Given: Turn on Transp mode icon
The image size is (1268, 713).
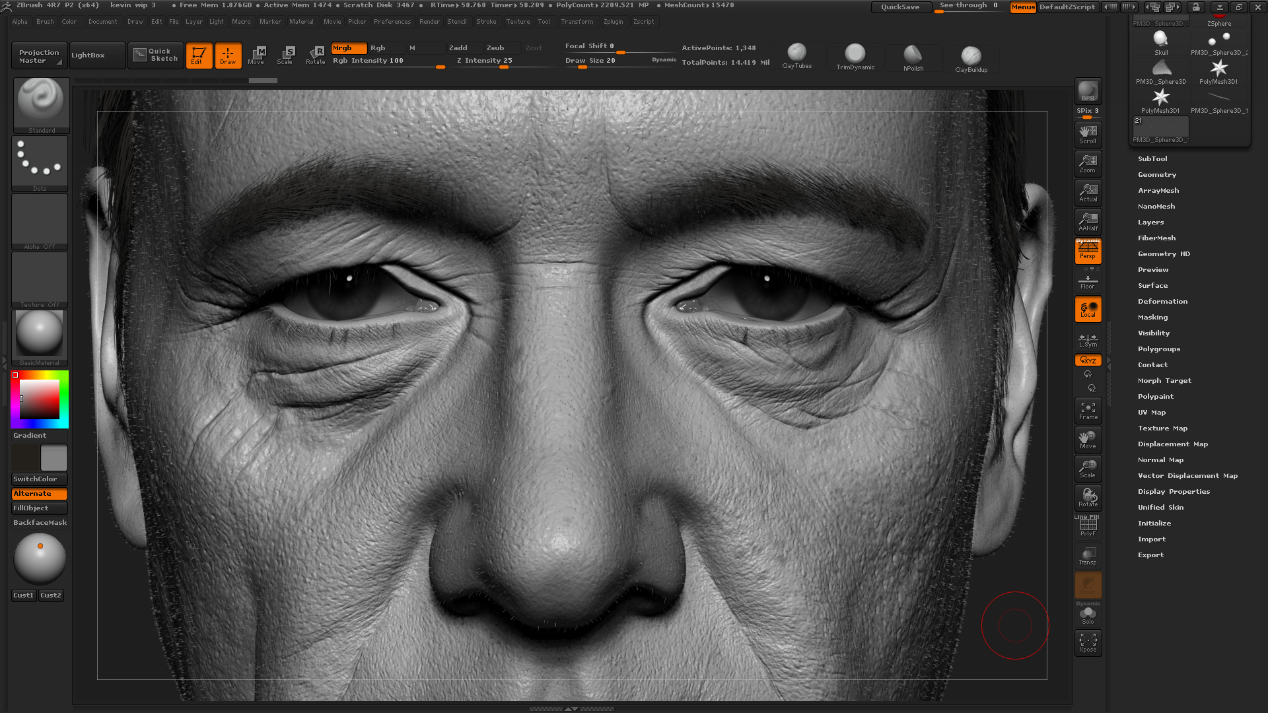Looking at the screenshot, I should click(1088, 555).
